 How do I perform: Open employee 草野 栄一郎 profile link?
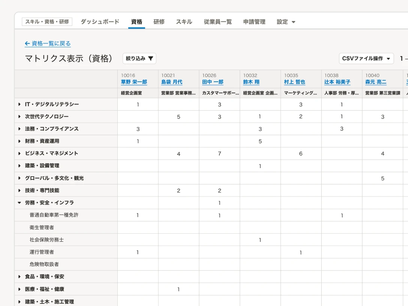tap(134, 82)
